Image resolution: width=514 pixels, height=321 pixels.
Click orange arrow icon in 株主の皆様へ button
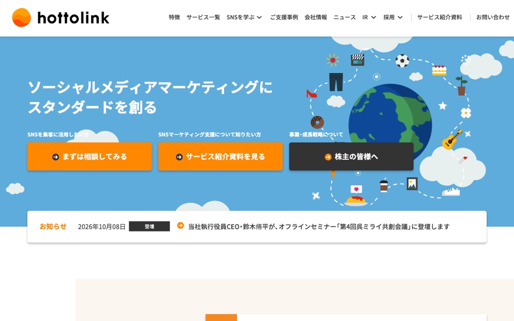(328, 157)
